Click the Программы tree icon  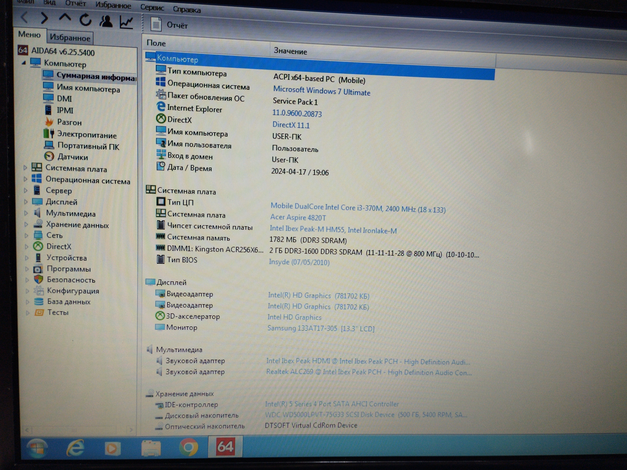coord(38,269)
